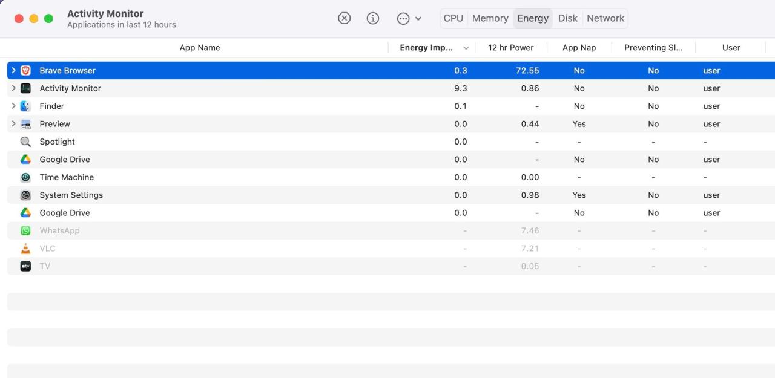Image resolution: width=775 pixels, height=378 pixels.
Task: Click the Applications in last 12 hours subtitle
Action: pos(122,25)
